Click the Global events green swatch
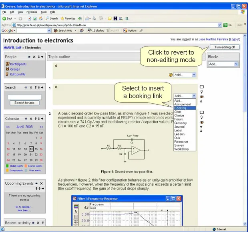Viewport: 249px width, 232px height. (x=7, y=166)
